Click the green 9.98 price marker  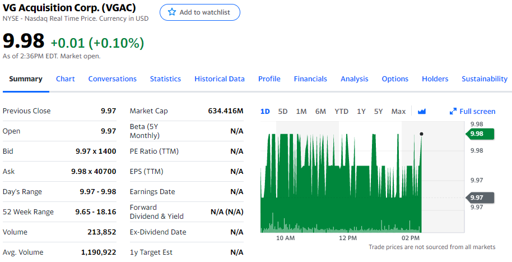[480, 134]
